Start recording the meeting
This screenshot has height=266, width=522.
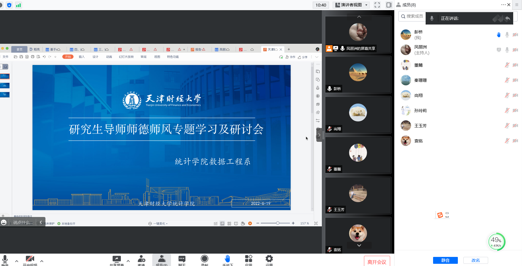pyautogui.click(x=205, y=260)
